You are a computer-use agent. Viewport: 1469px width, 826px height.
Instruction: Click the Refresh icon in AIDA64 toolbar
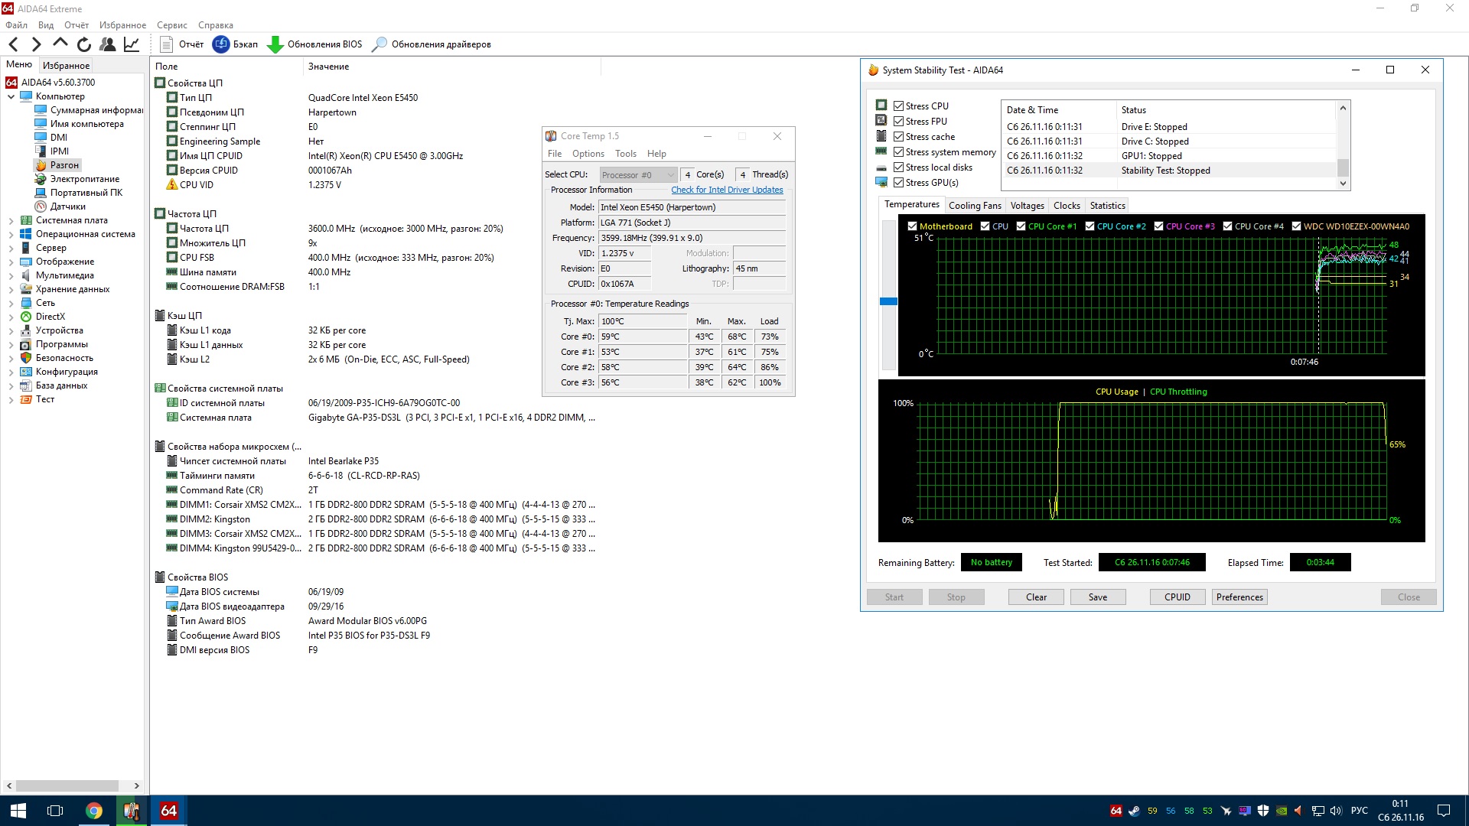(x=84, y=44)
